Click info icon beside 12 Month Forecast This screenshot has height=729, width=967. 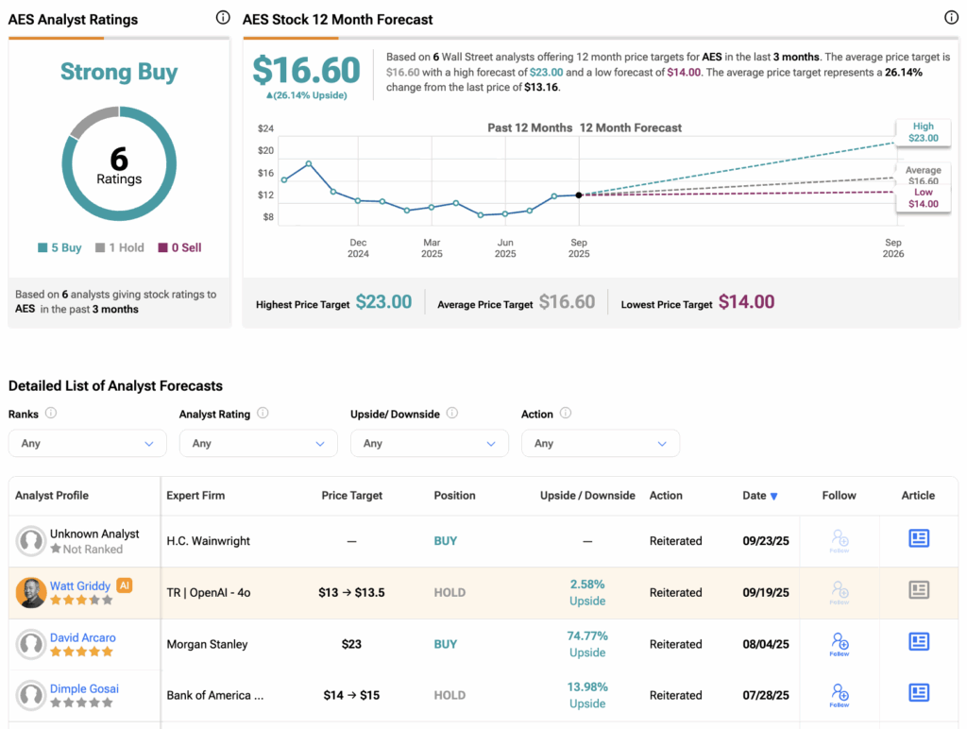point(951,18)
